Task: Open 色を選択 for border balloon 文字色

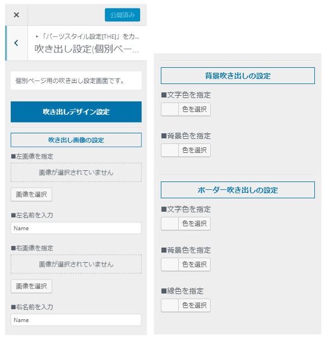Action: (x=194, y=223)
